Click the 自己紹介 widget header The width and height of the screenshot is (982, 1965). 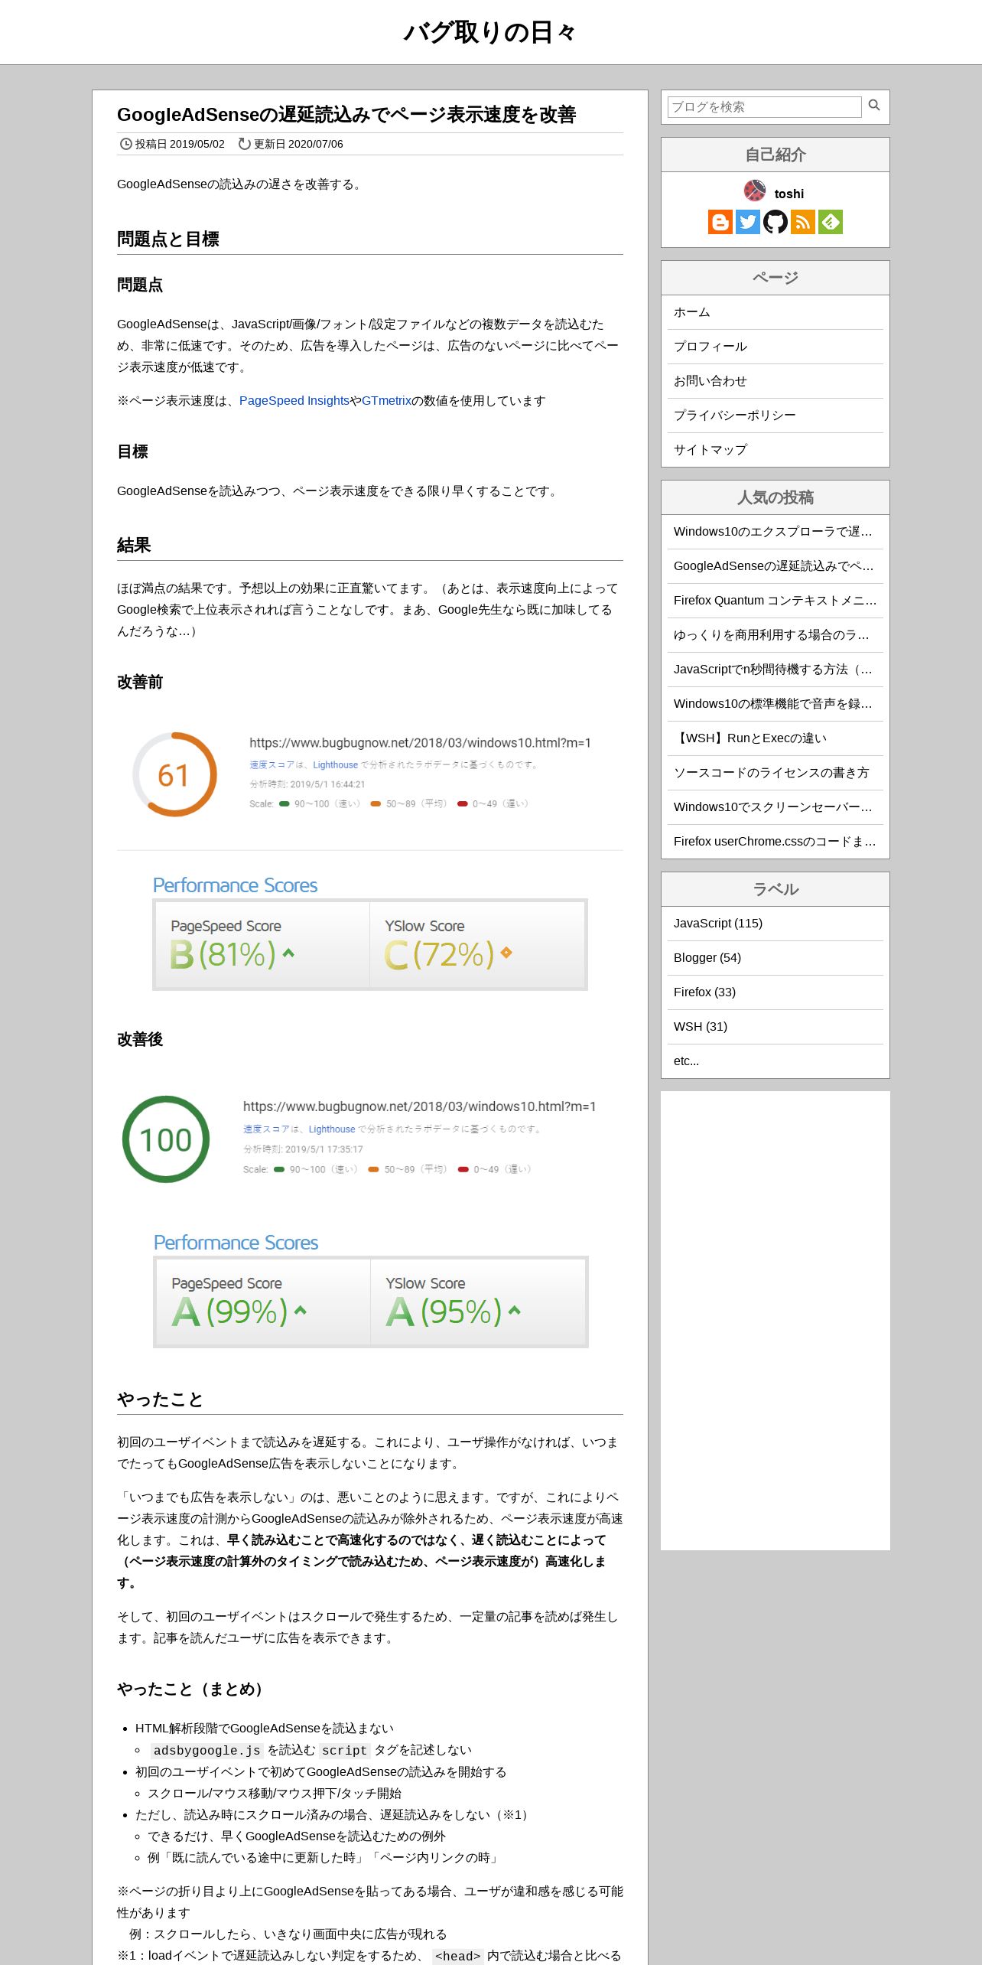click(x=776, y=155)
